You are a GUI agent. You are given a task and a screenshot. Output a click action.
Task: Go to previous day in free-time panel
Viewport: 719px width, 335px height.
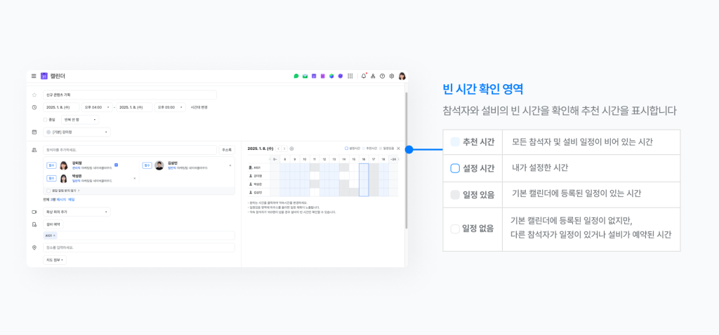[x=278, y=149]
